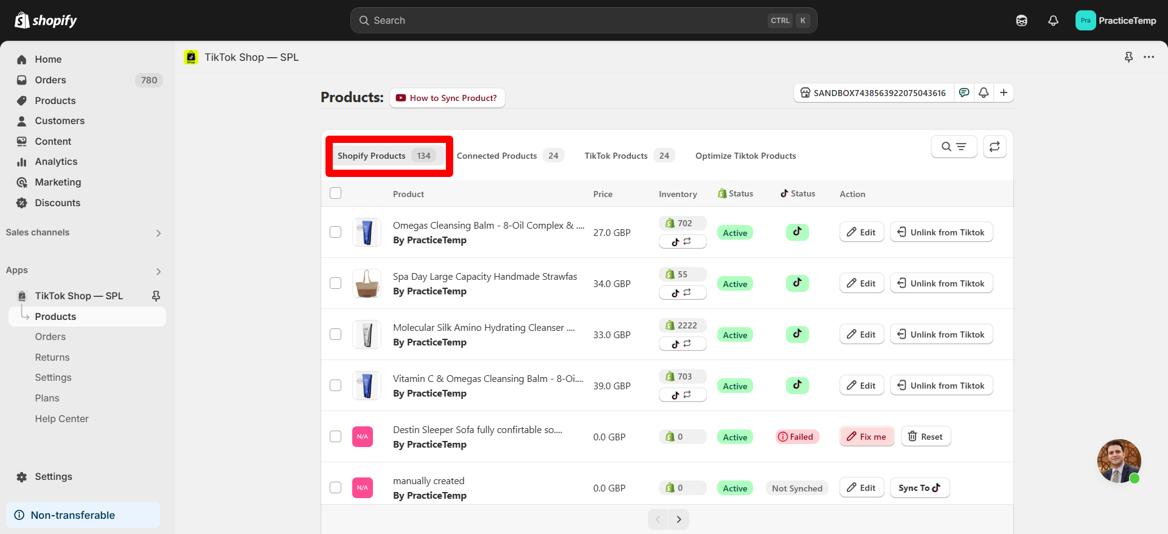Click Fix me for Destin Sleeper Sofa
1168x534 pixels.
[x=867, y=437]
